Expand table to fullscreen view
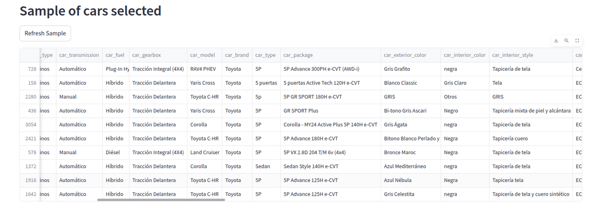Viewport: 603px width, 215px height. (577, 41)
